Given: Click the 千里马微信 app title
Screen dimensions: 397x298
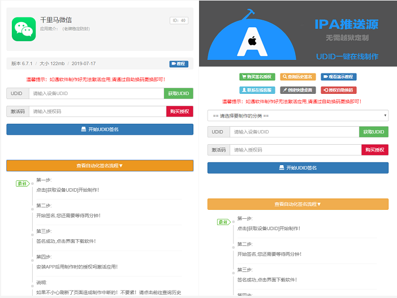Looking at the screenshot, I should pos(56,20).
